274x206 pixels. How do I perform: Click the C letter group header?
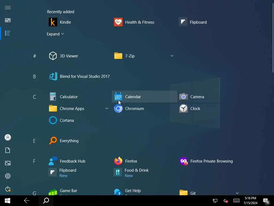point(35,97)
